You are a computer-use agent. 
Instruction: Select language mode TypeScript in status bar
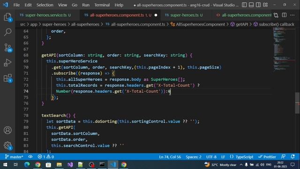pos(241,157)
